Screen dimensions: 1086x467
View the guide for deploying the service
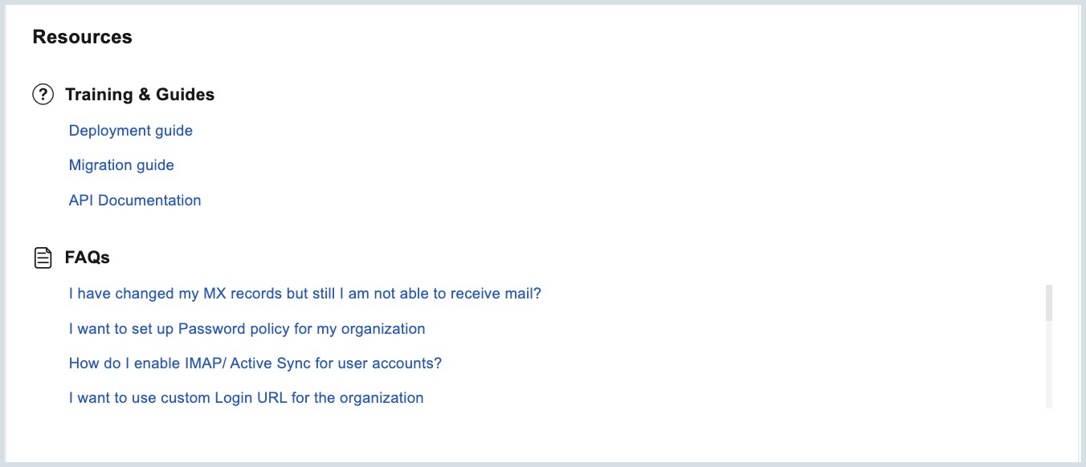click(131, 131)
